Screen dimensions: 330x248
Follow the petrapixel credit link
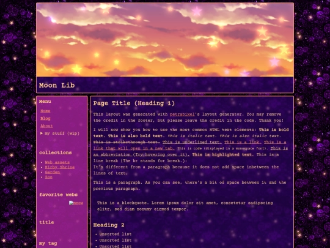(182, 115)
